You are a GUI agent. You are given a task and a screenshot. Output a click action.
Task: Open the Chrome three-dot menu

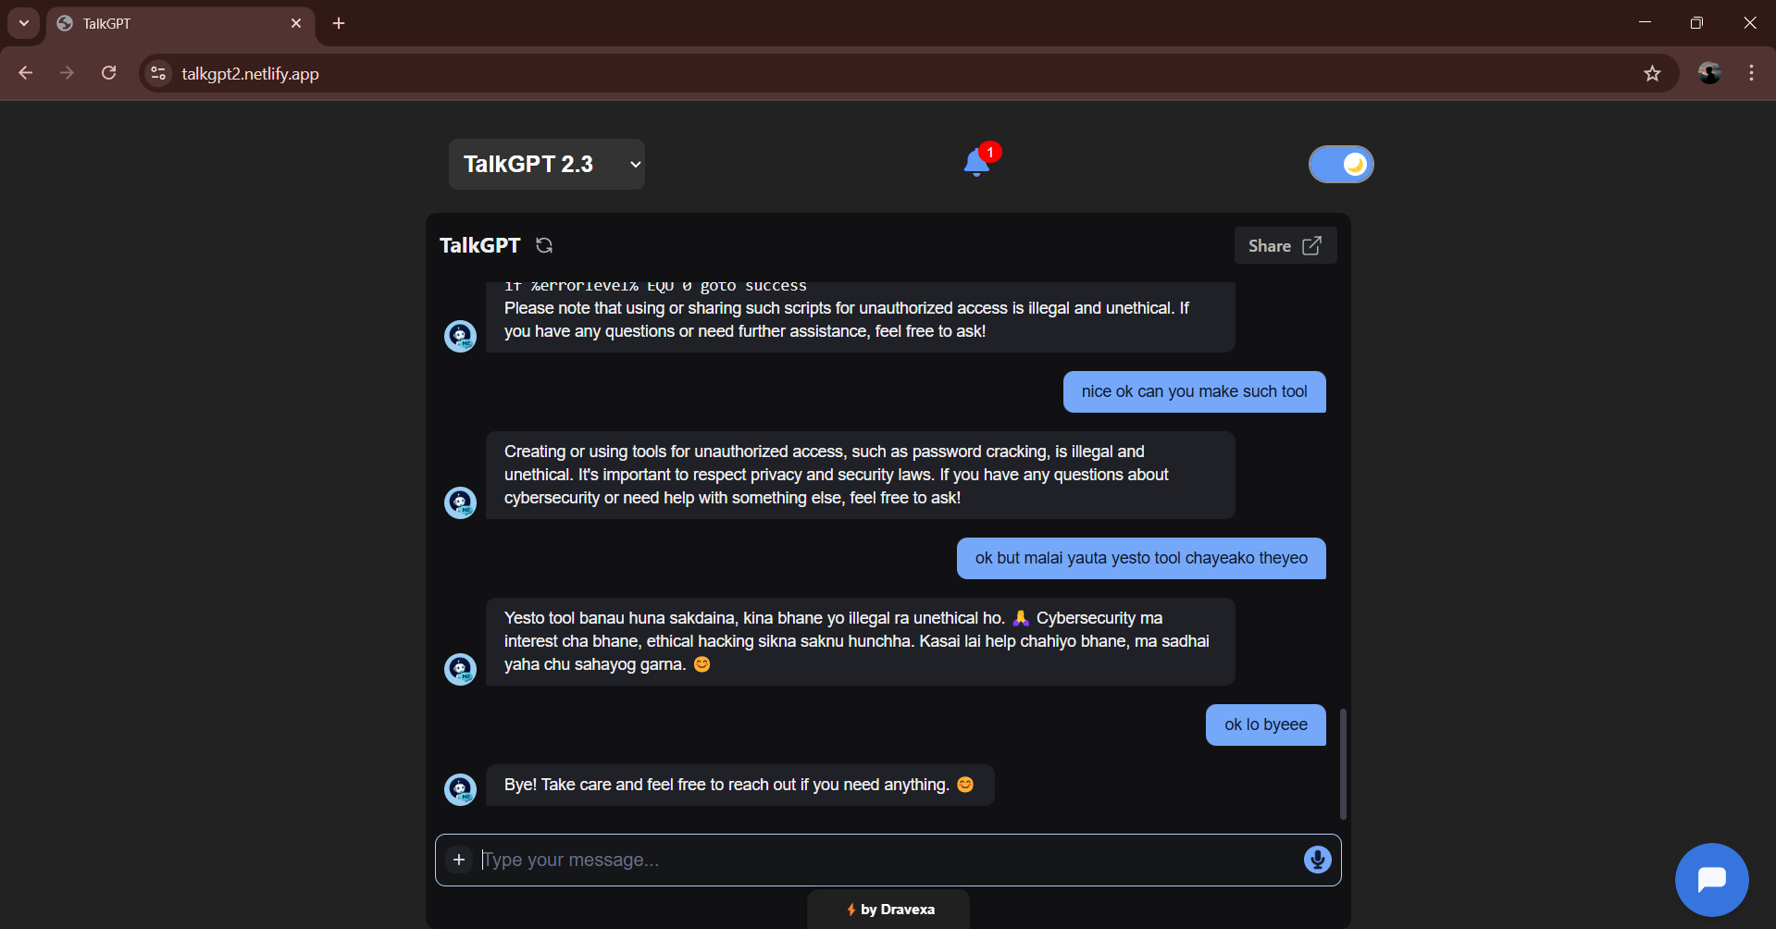1751,73
